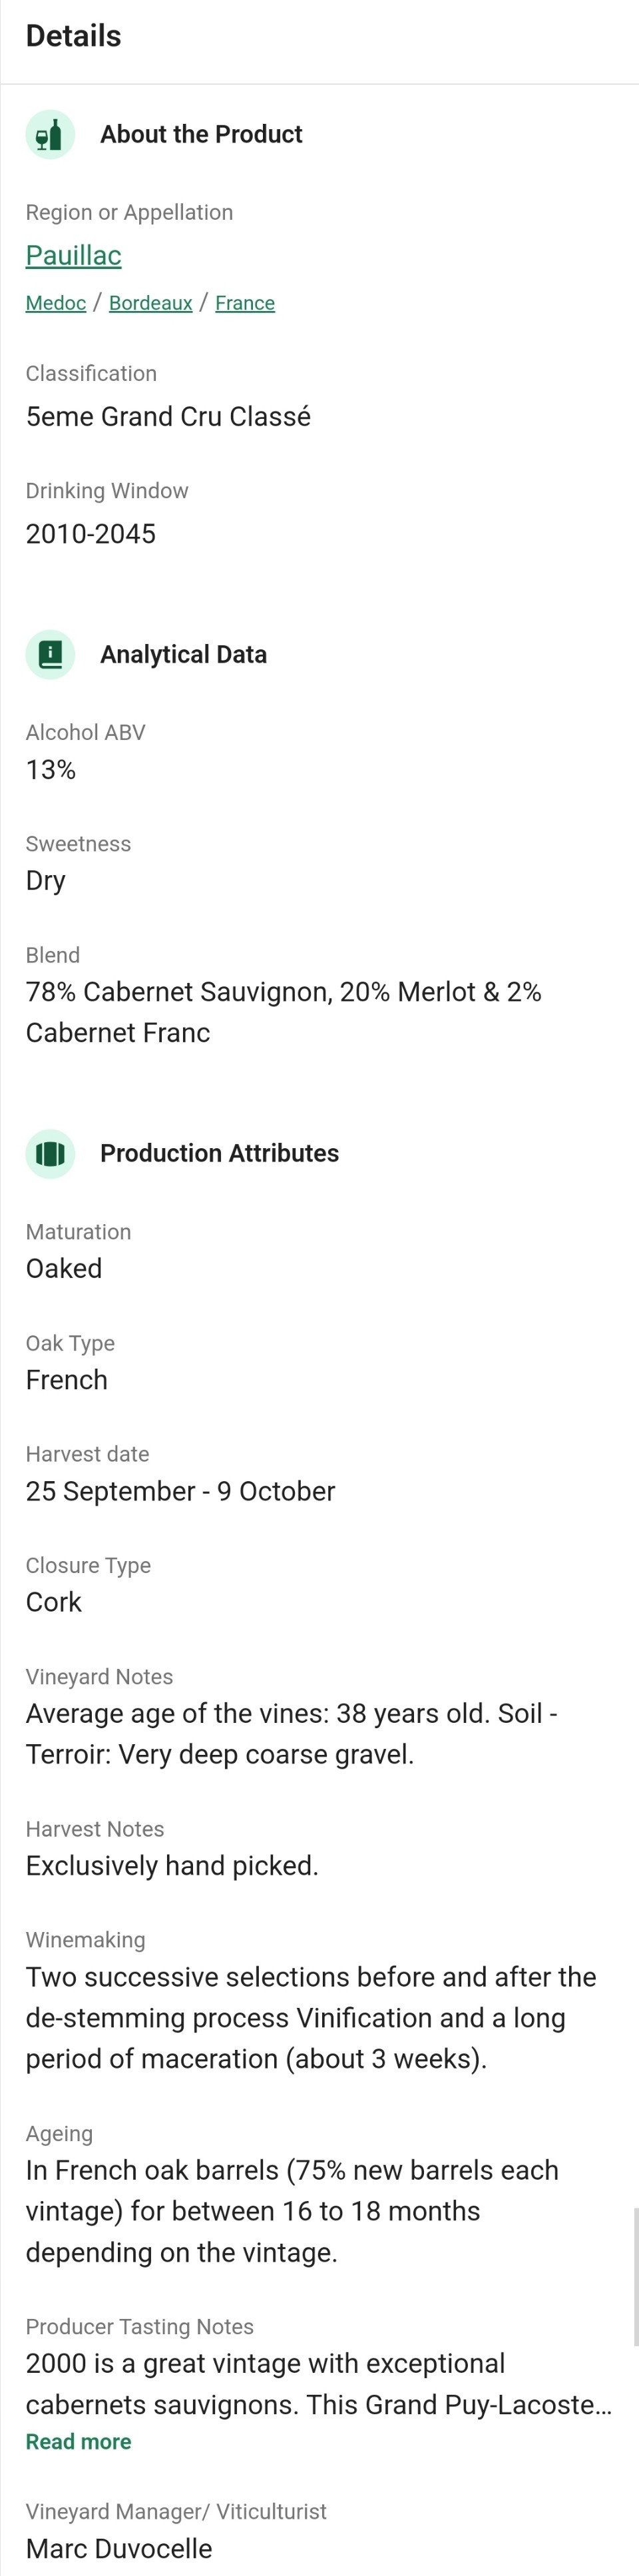Click the Analytical Data book icon

[50, 655]
